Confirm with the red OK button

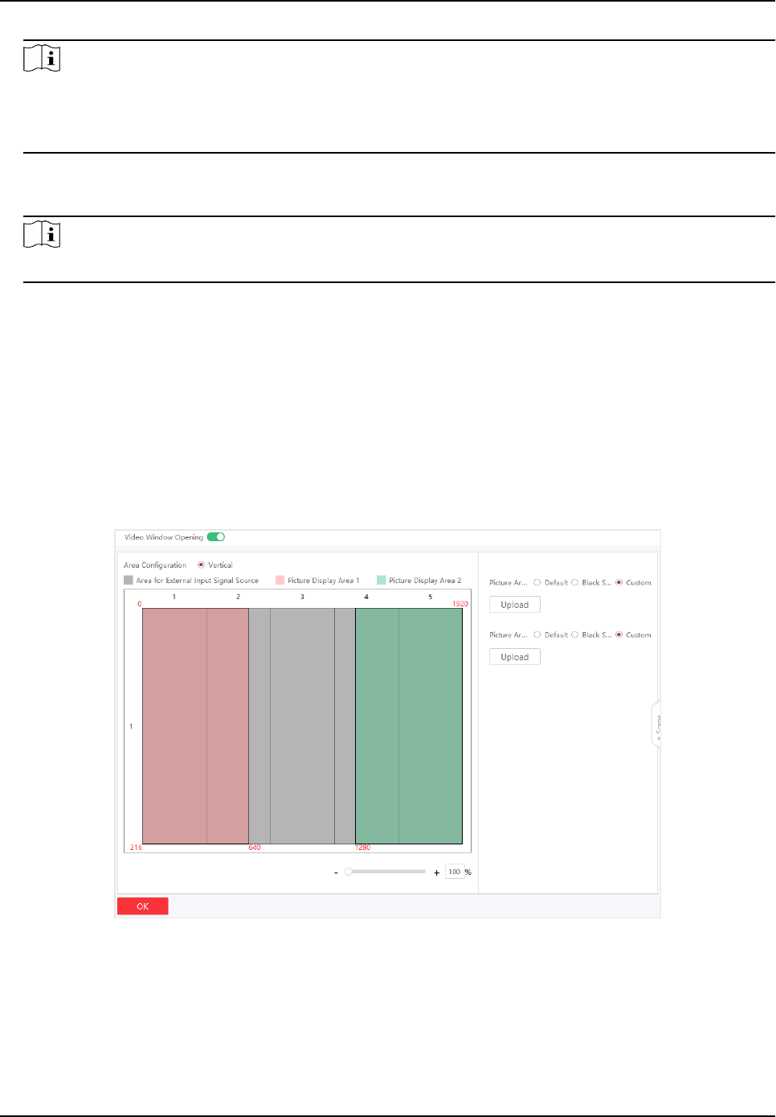click(143, 906)
